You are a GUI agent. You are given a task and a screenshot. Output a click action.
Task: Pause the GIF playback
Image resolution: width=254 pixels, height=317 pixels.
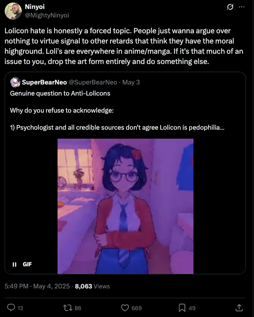pyautogui.click(x=14, y=265)
